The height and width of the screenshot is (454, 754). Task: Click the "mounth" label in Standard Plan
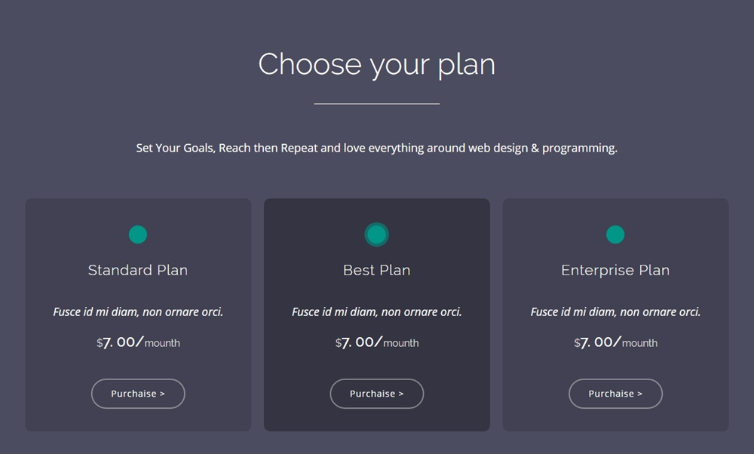162,343
